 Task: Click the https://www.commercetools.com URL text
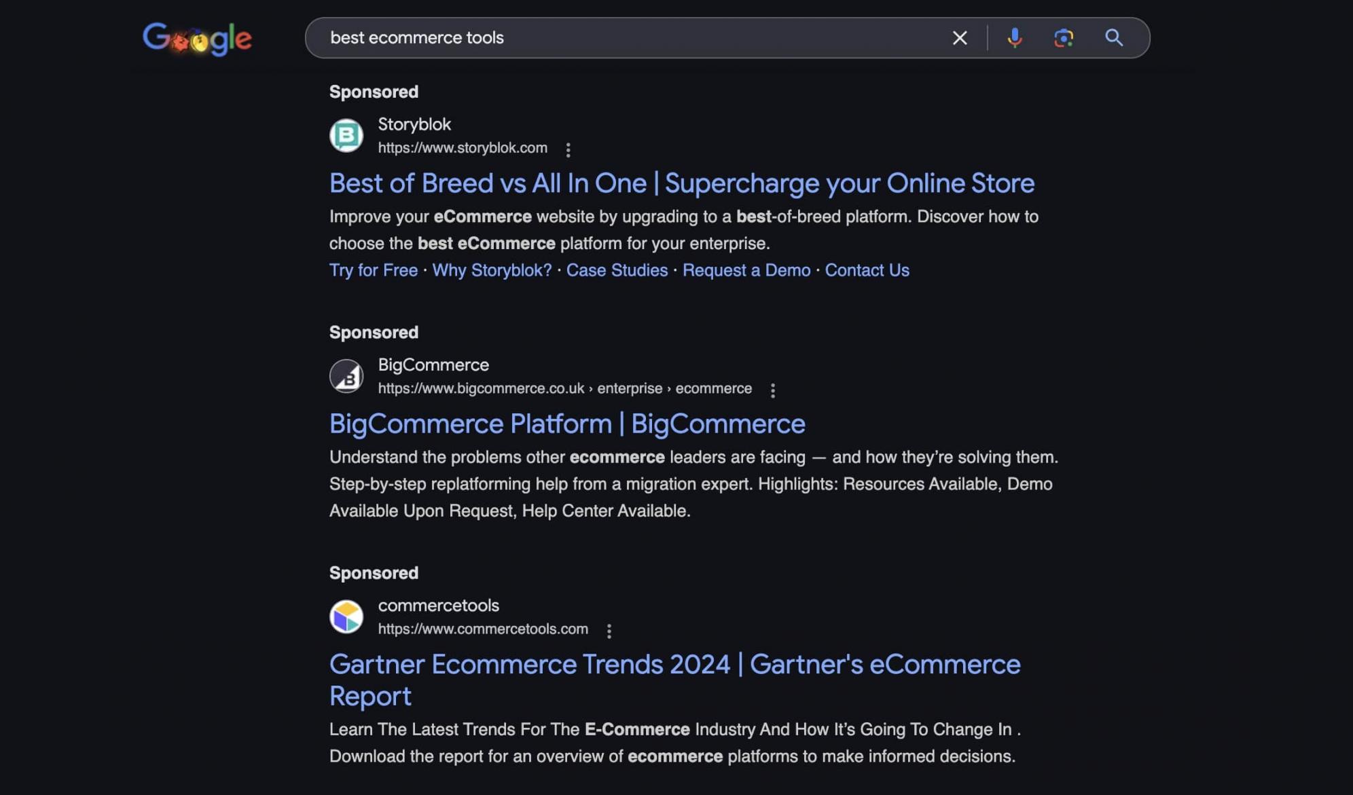pos(483,629)
